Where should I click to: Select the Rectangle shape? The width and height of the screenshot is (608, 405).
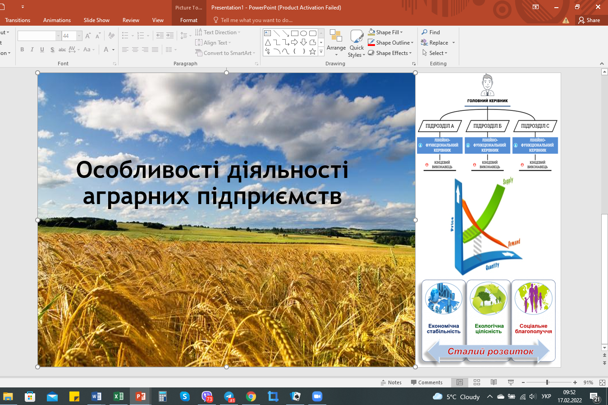point(295,33)
